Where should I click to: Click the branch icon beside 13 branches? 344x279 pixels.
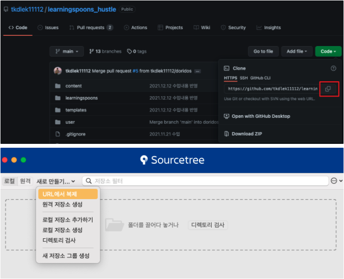click(91, 51)
